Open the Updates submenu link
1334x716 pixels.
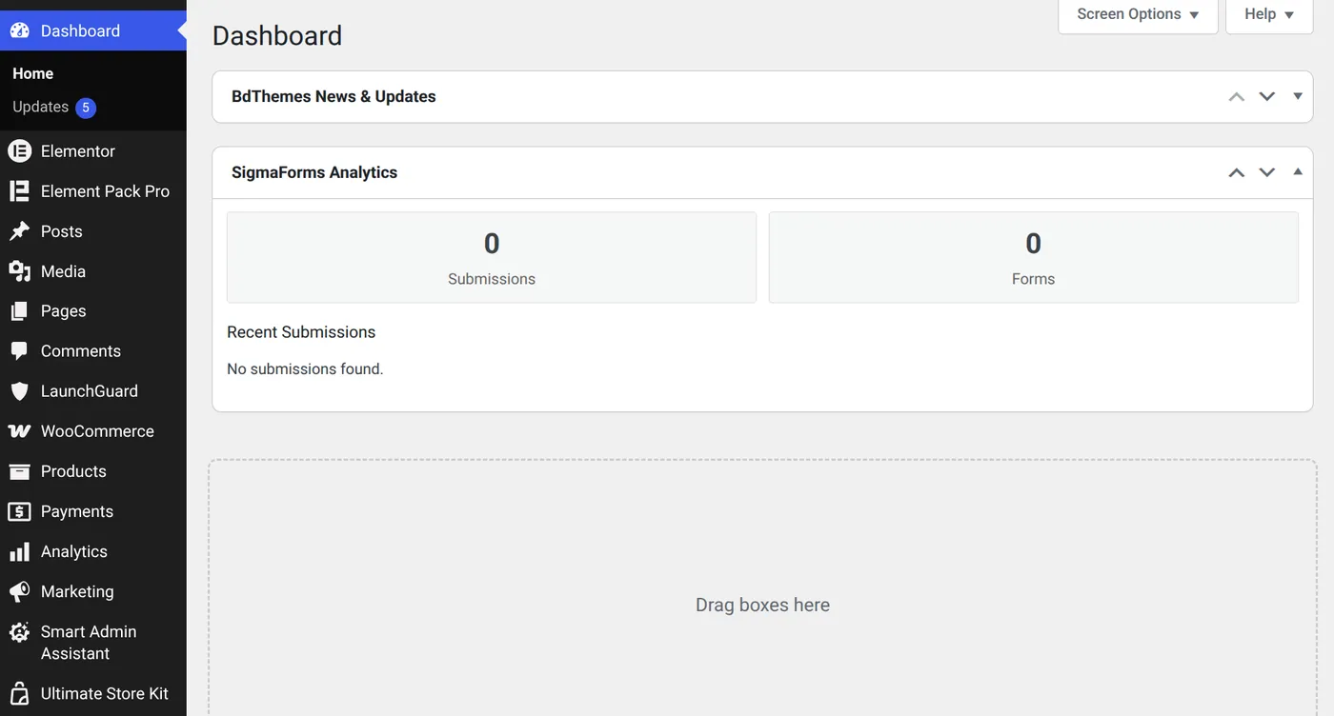point(40,107)
